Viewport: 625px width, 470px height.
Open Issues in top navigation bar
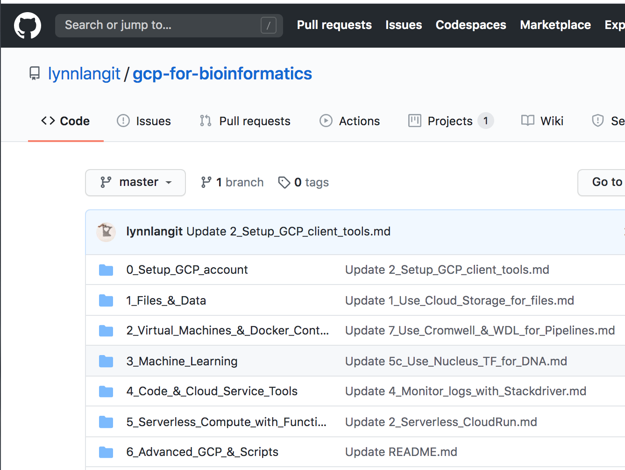[404, 25]
